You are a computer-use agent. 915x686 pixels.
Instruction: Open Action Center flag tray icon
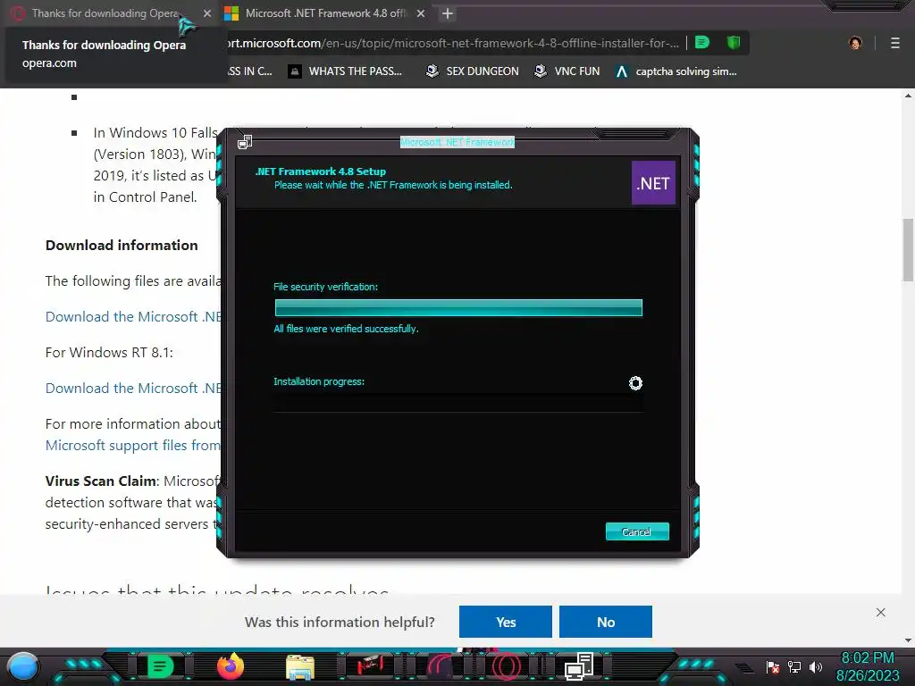773,666
